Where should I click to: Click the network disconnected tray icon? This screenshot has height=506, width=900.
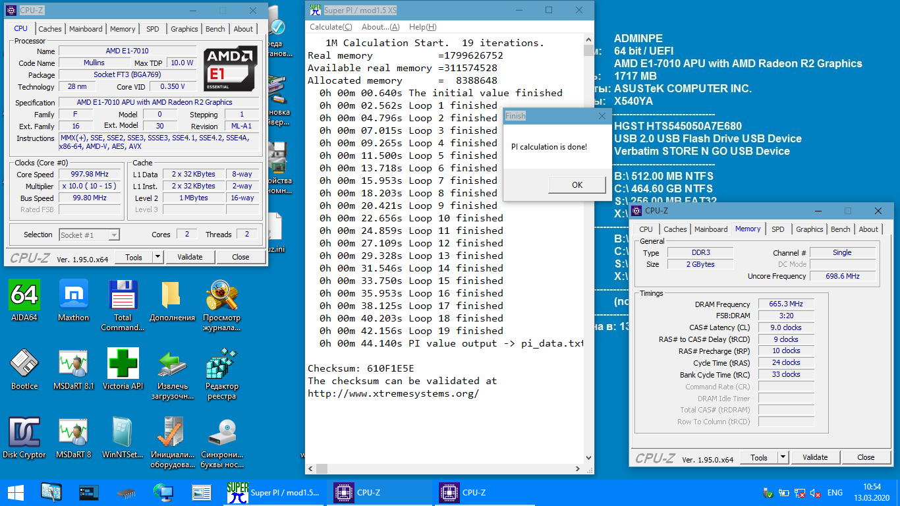[x=800, y=493]
